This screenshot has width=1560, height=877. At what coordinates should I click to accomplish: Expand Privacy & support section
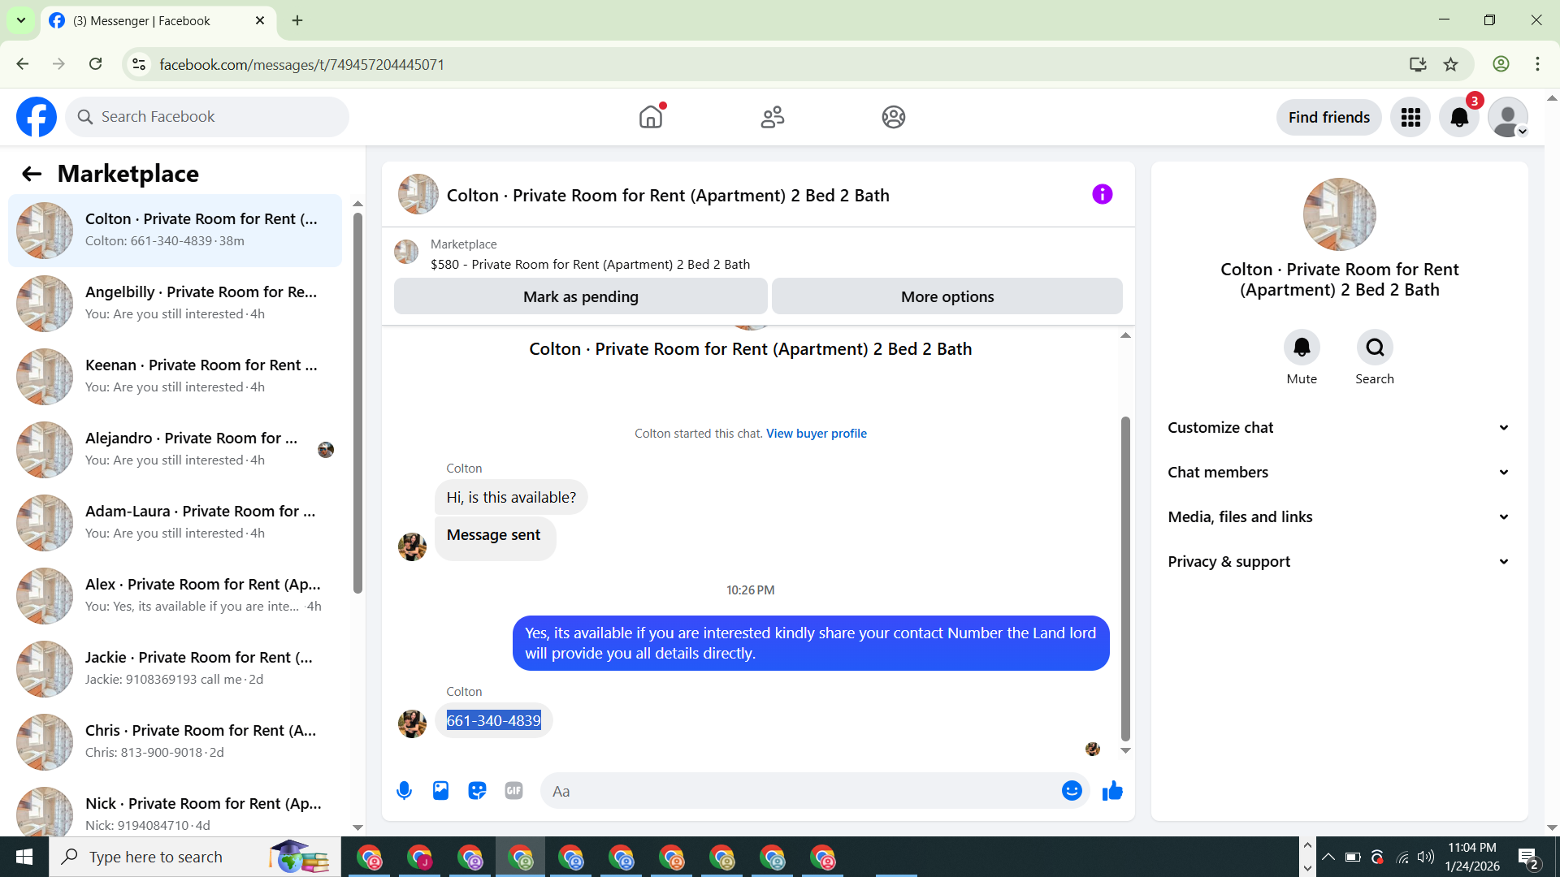point(1339,562)
